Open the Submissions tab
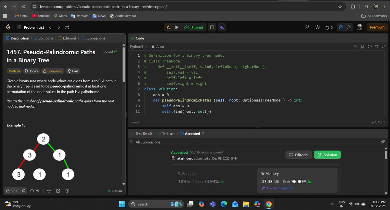The image size is (390, 210). 93,38
